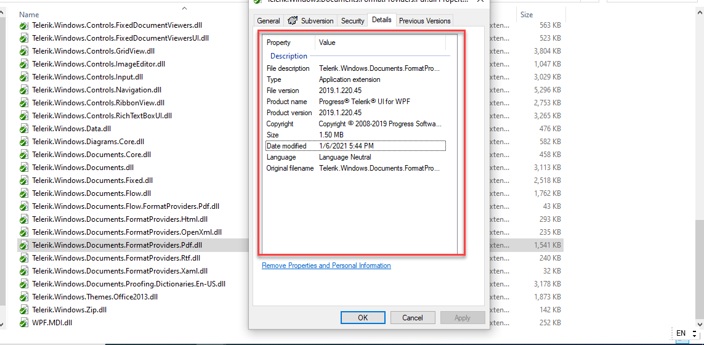This screenshot has height=345, width=704.
Task: Open the General tab in Properties dialog
Action: pyautogui.click(x=269, y=21)
